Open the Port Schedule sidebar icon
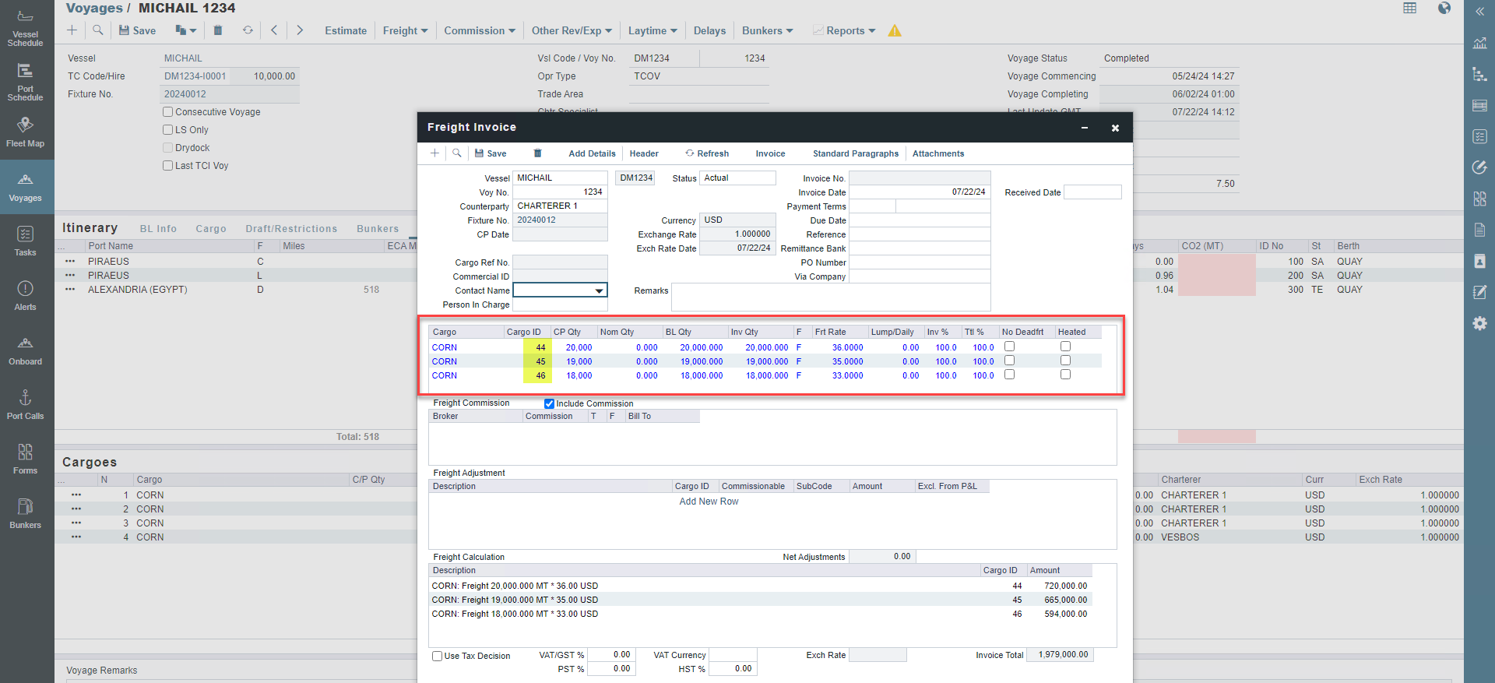Image resolution: width=1495 pixels, height=683 pixels. [25, 81]
